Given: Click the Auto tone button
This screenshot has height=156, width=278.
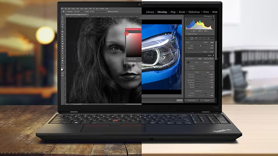Looking at the screenshot, I should [x=208, y=72].
